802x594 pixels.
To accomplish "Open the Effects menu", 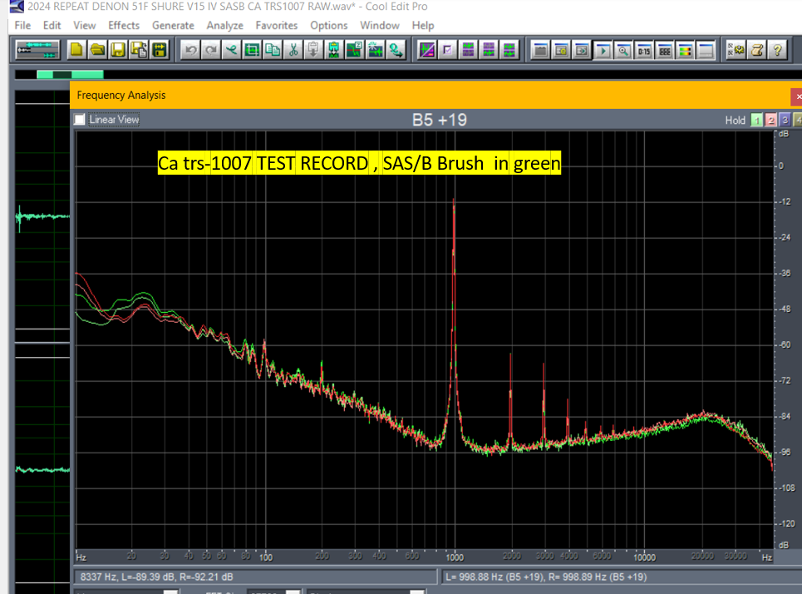I will (124, 26).
